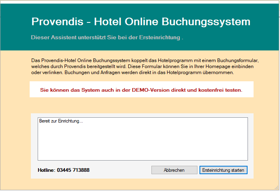Click the description paragraph about Buchungsformular
This screenshot has height=191, width=280.
pyautogui.click(x=145, y=66)
